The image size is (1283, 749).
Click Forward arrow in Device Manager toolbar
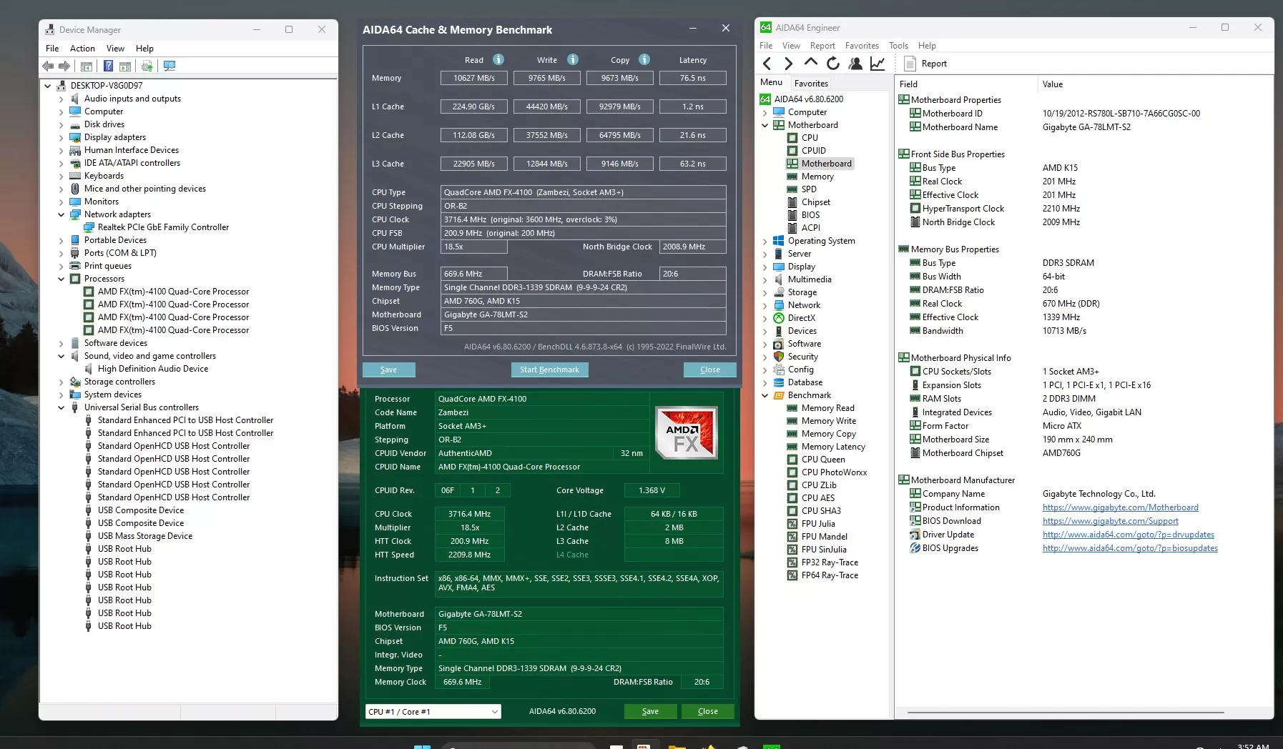pyautogui.click(x=64, y=66)
